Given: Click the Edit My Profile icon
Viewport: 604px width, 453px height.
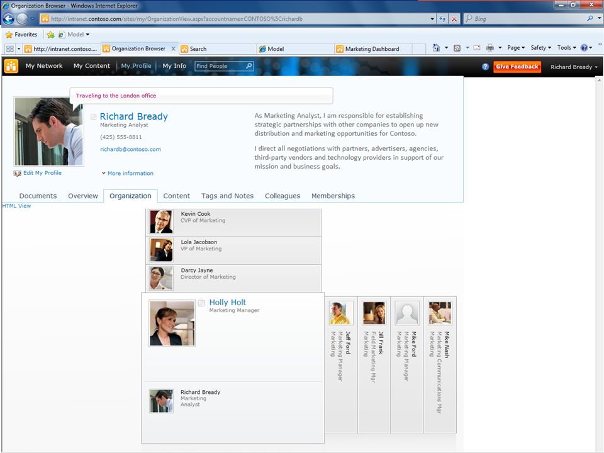Looking at the screenshot, I should point(18,174).
